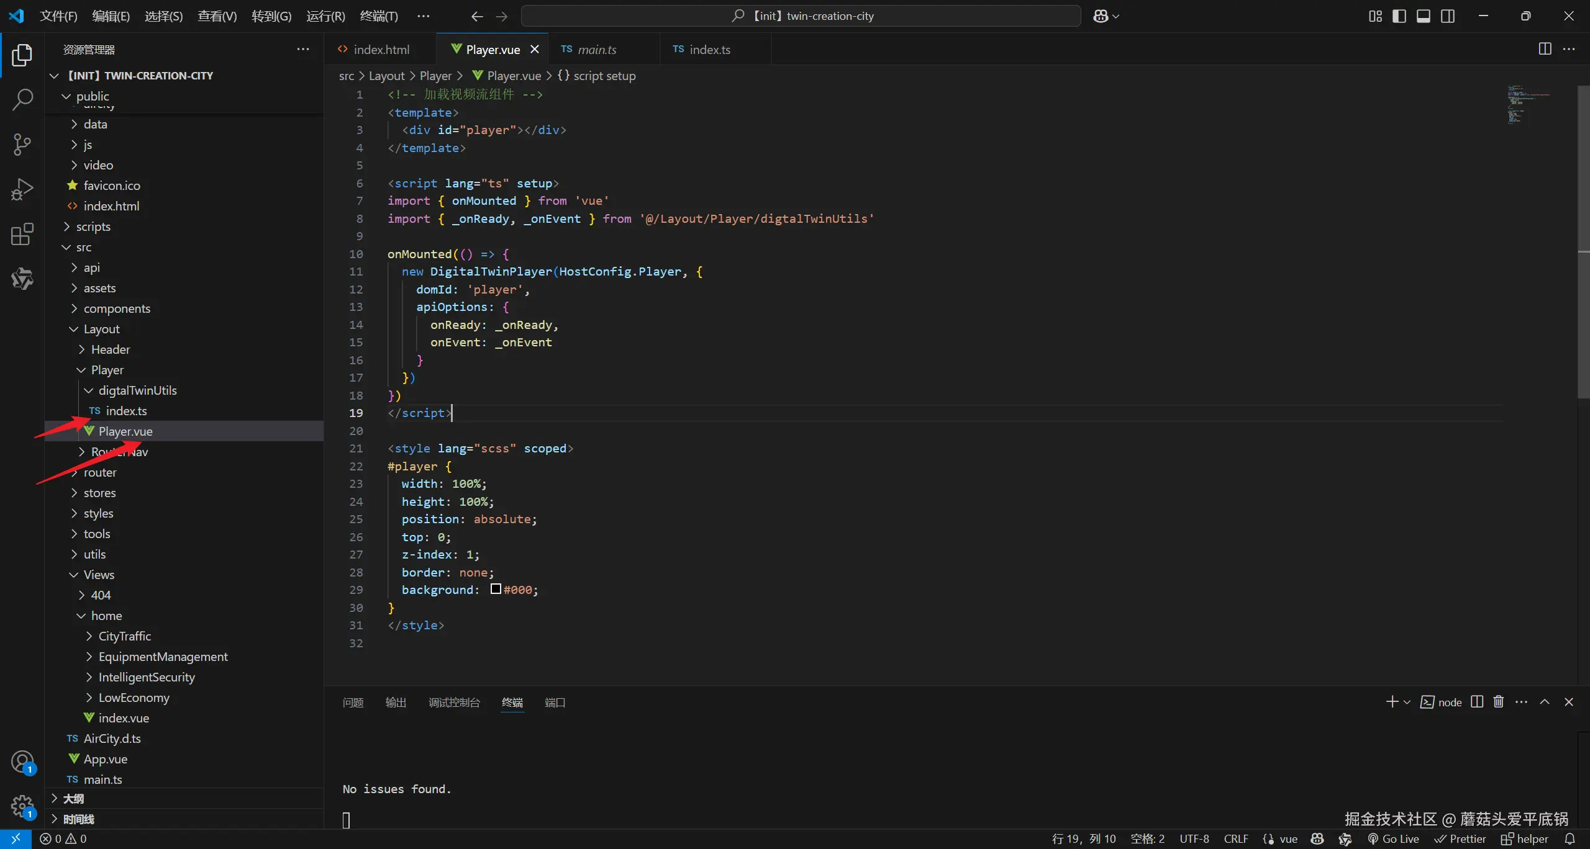Open the 终端(T) menu
The height and width of the screenshot is (849, 1590).
click(378, 16)
